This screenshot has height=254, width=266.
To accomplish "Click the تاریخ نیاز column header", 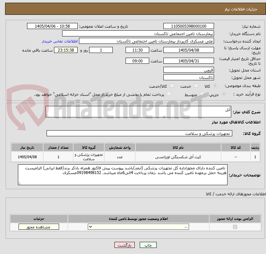I will [x=27, y=147].
